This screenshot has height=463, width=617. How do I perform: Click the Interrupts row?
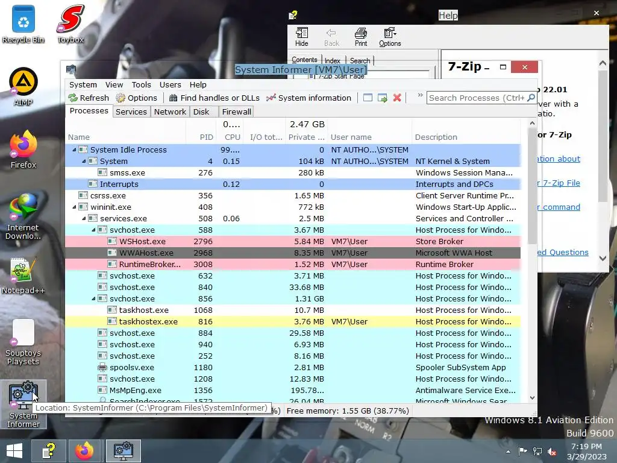(x=293, y=184)
